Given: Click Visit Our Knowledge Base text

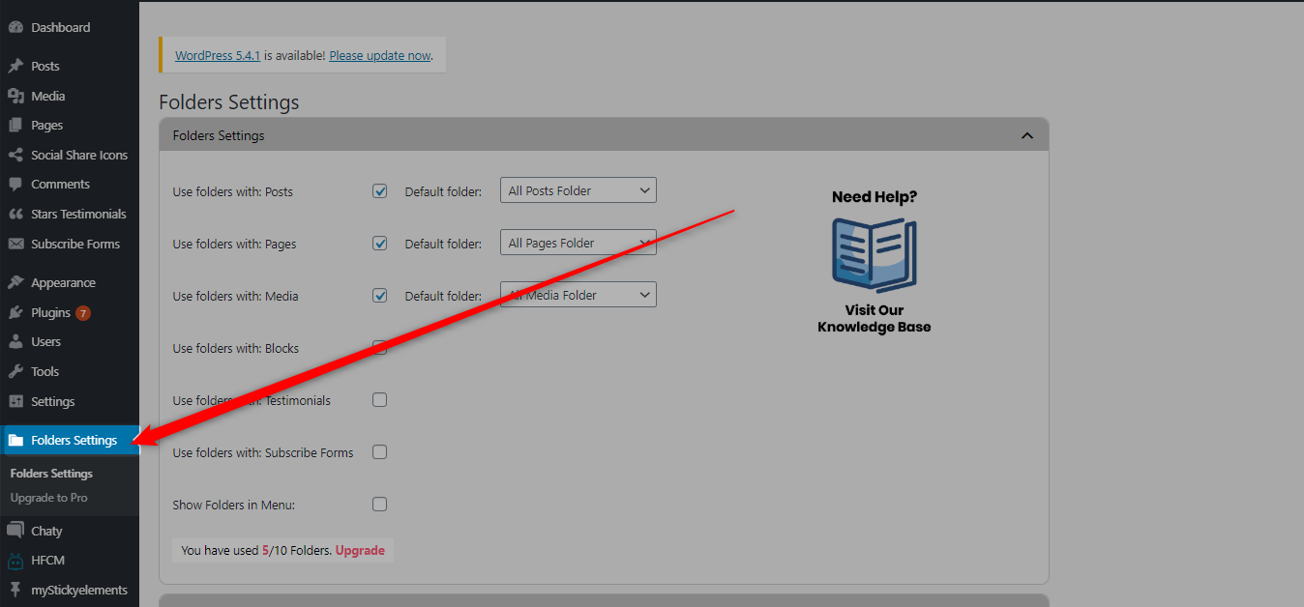Looking at the screenshot, I should coord(874,319).
